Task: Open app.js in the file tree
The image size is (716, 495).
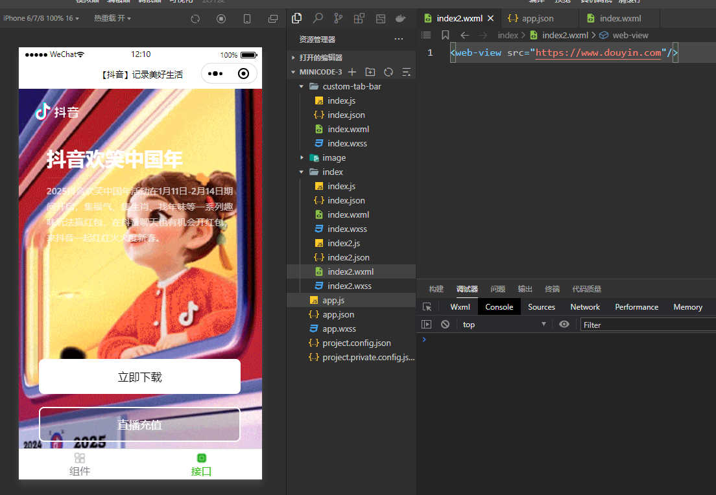Action: (x=351, y=300)
